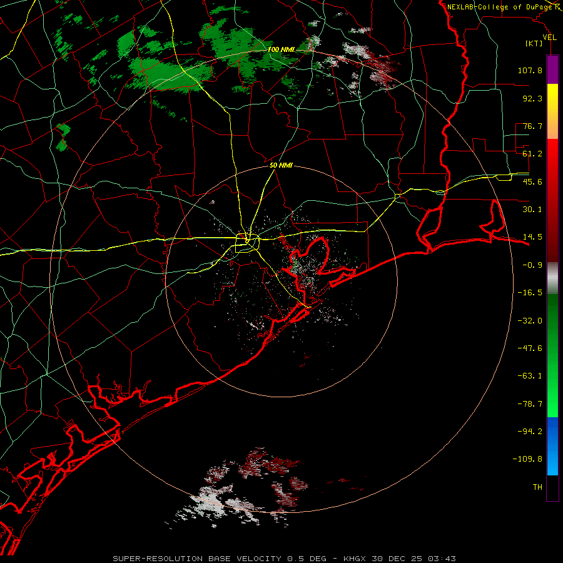This screenshot has width=563, height=563.
Task: Click the gray near-zero segment of the color bar
Action: pyautogui.click(x=552, y=278)
